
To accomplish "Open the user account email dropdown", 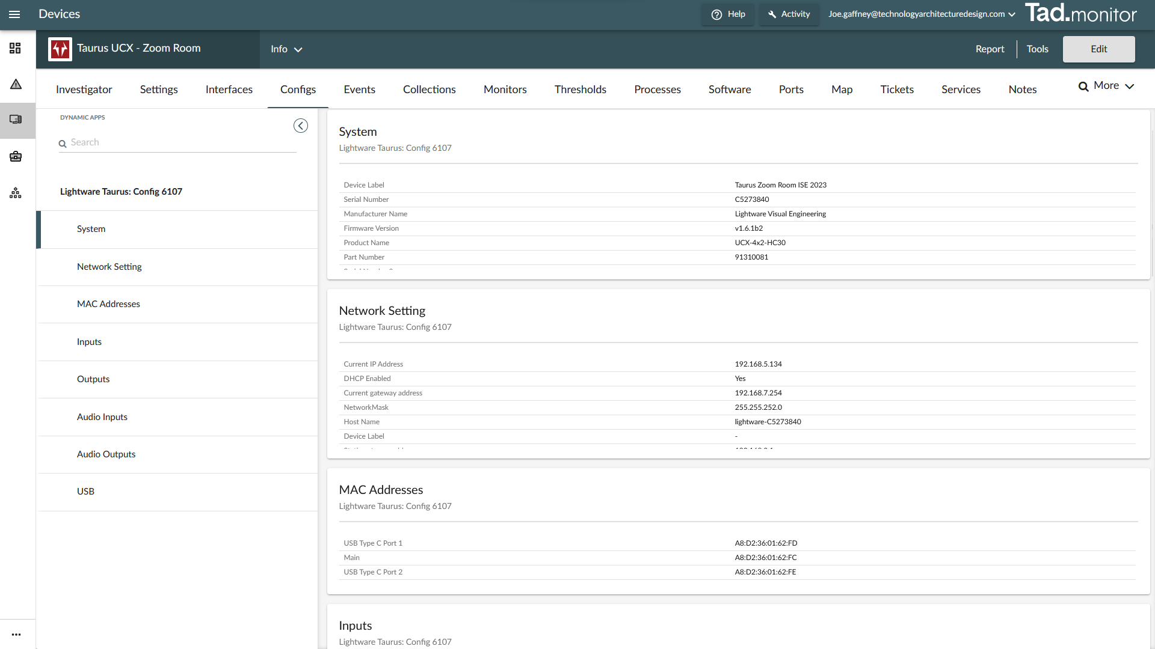I will [x=922, y=14].
